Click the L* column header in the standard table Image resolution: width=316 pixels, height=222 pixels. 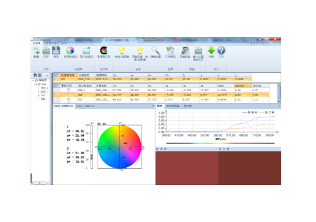[121, 75]
